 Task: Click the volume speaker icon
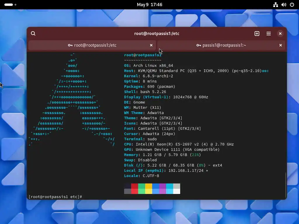pyautogui.click(x=284, y=5)
